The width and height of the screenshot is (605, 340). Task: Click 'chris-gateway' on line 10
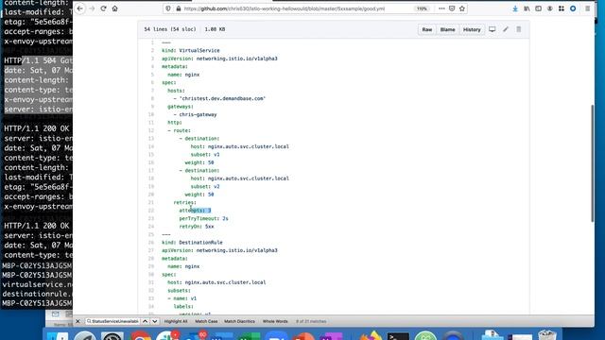[198, 114]
